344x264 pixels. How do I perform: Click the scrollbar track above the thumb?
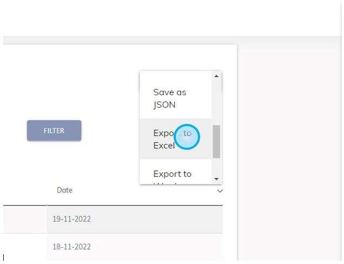coord(216,102)
